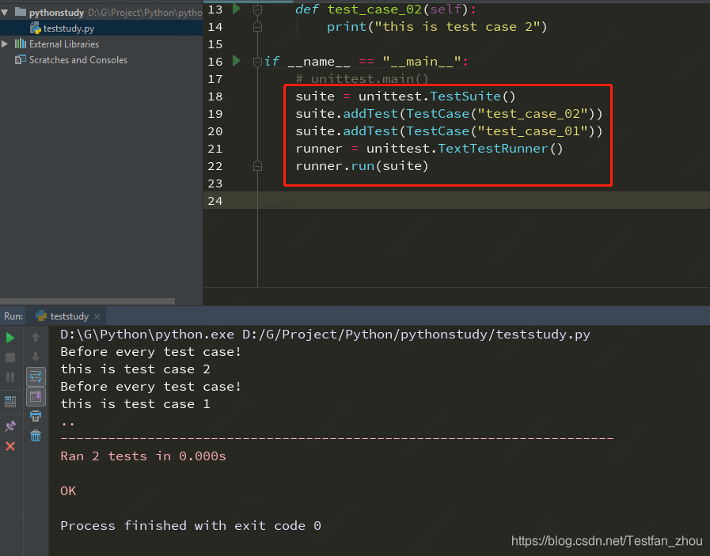Image resolution: width=710 pixels, height=556 pixels.
Task: Click "__main__" string on line 16
Action: coord(422,62)
